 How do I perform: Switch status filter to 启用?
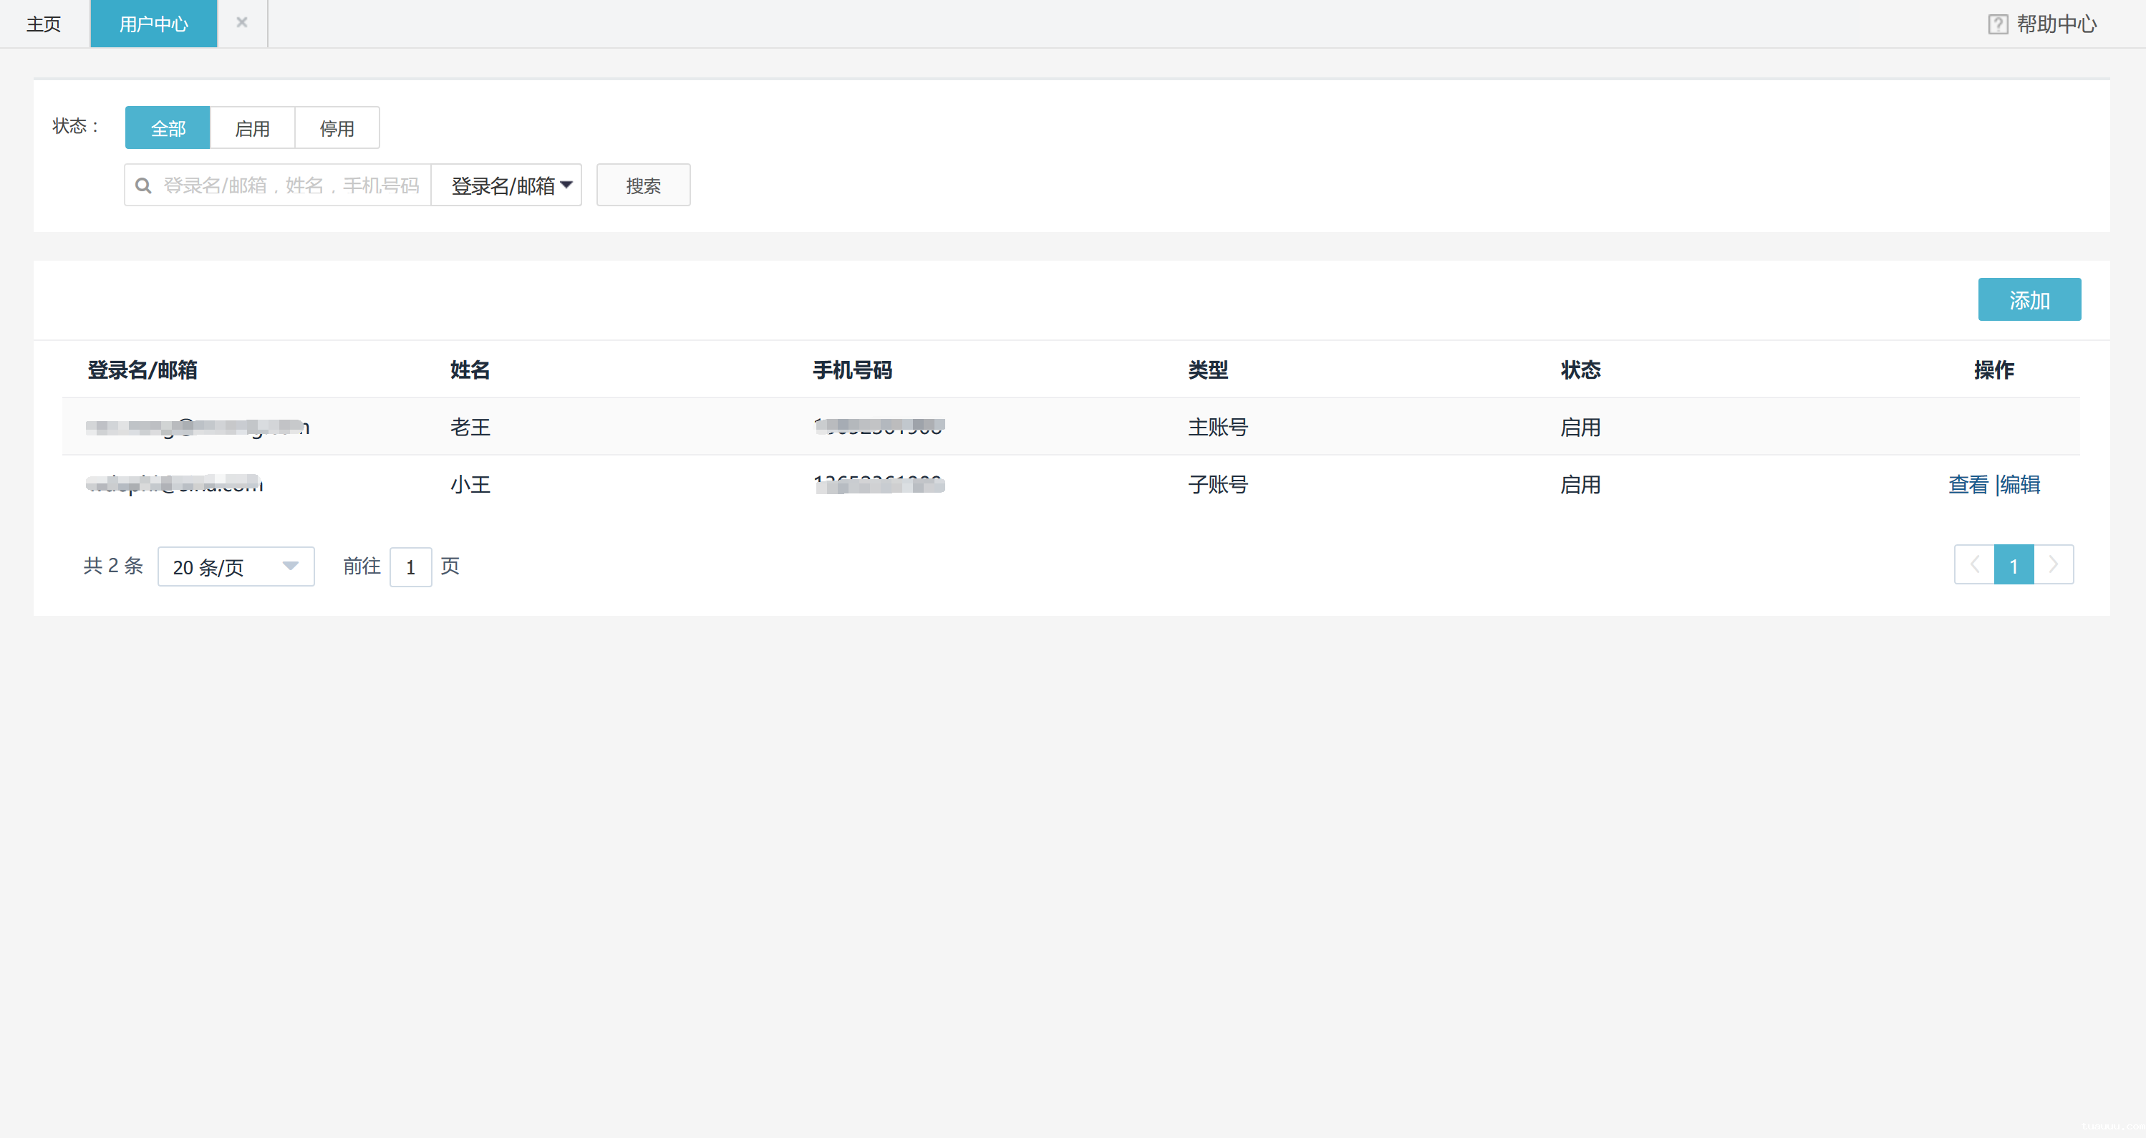tap(253, 127)
